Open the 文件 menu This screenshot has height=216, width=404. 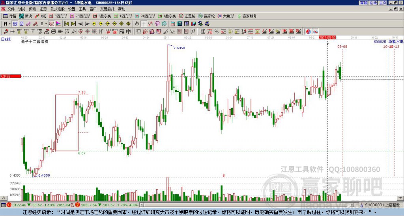pos(11,9)
